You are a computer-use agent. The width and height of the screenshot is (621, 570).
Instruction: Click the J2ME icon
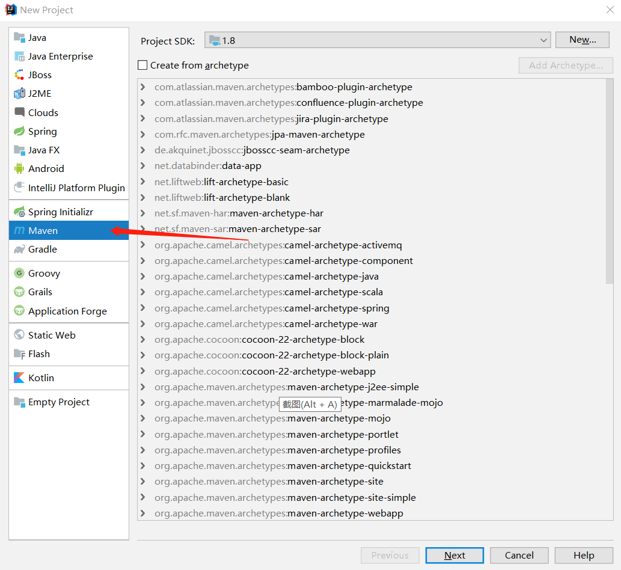coord(19,93)
